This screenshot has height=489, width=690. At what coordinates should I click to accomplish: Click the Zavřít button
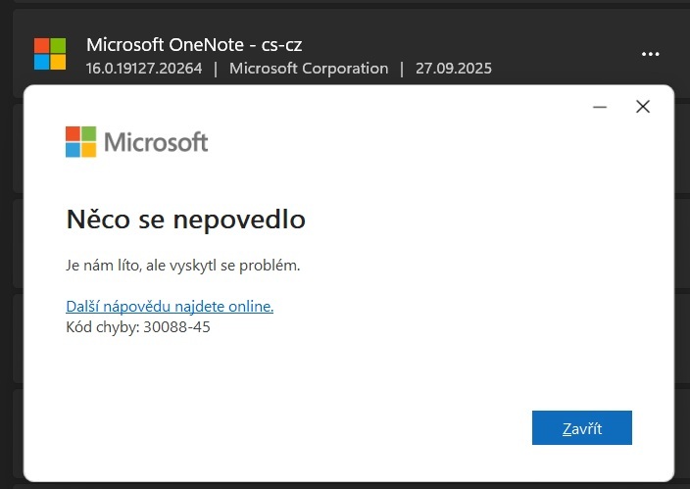tap(582, 428)
